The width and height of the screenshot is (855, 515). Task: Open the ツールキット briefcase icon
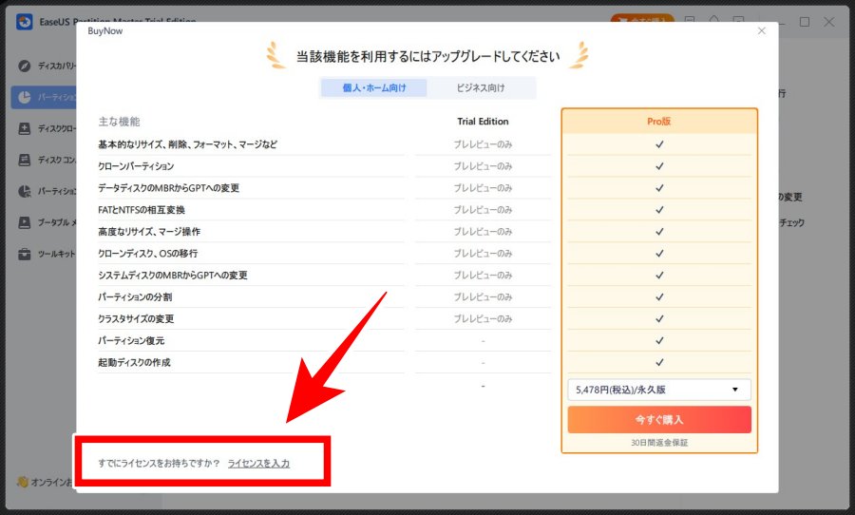tap(24, 254)
